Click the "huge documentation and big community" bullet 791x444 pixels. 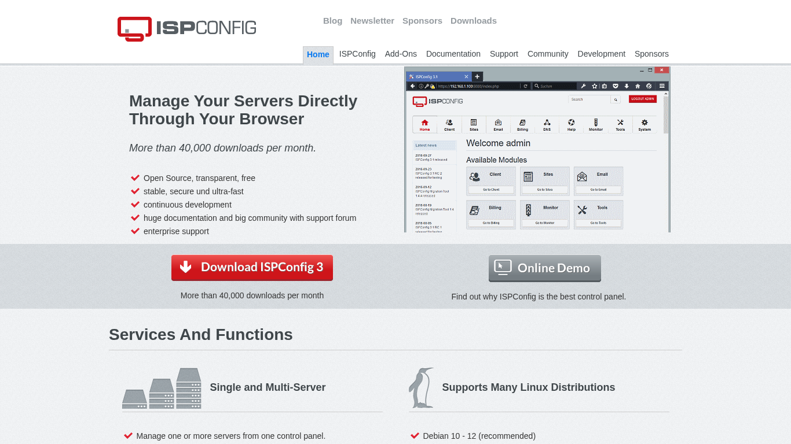pyautogui.click(x=250, y=218)
